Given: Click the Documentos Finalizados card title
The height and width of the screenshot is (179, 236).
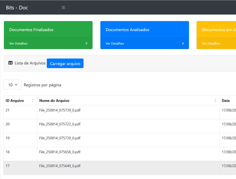Looking at the screenshot, I should pyautogui.click(x=31, y=30).
